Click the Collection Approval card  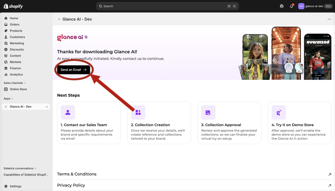(x=229, y=123)
